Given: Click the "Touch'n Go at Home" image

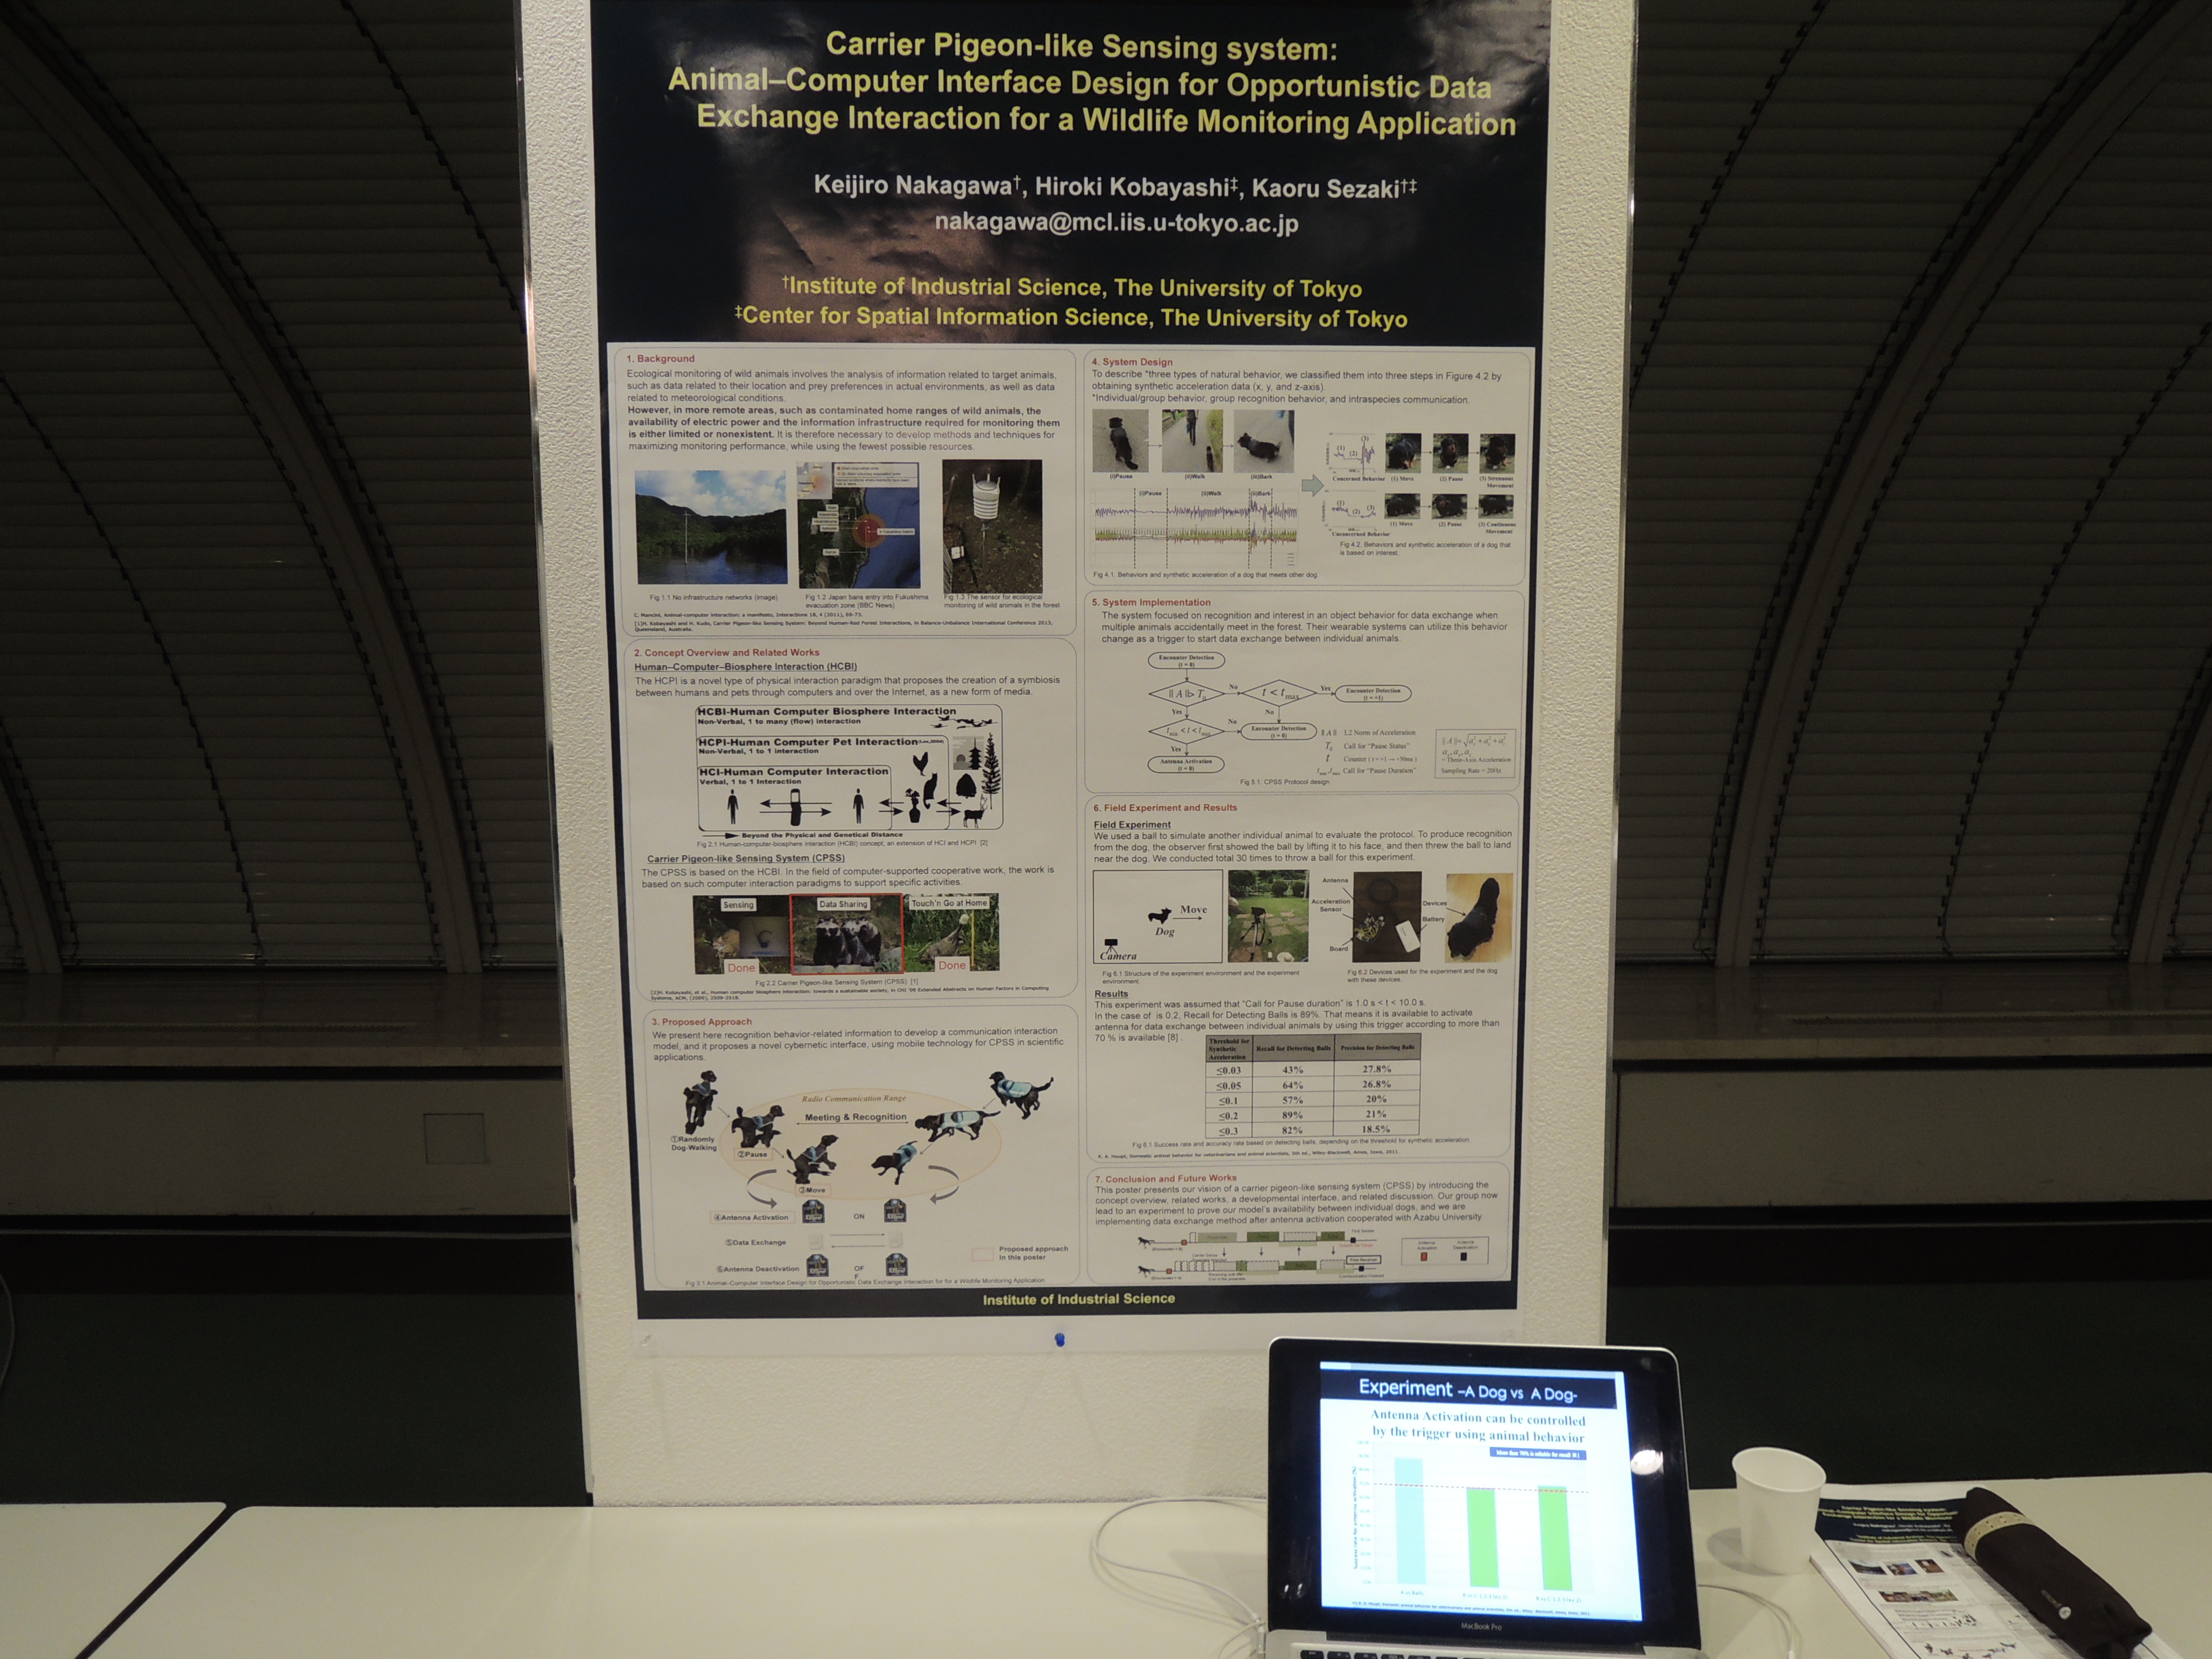Looking at the screenshot, I should (951, 932).
